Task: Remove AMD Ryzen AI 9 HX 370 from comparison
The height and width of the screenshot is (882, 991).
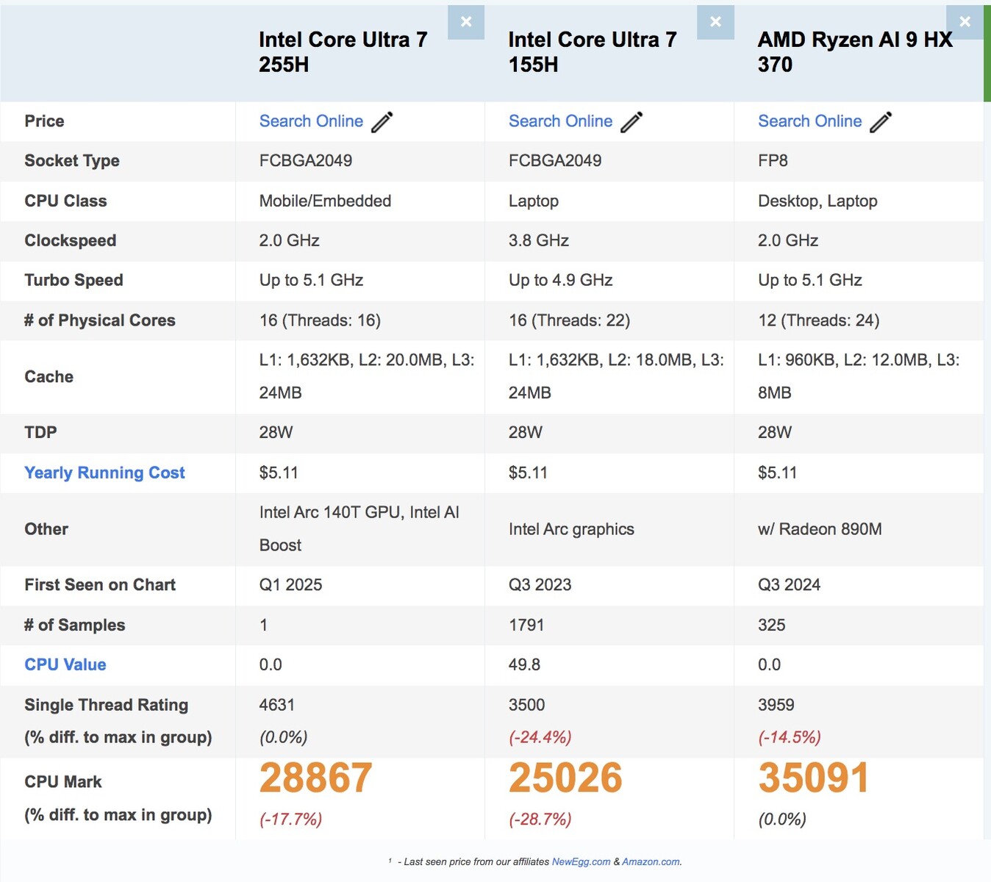Action: point(965,21)
